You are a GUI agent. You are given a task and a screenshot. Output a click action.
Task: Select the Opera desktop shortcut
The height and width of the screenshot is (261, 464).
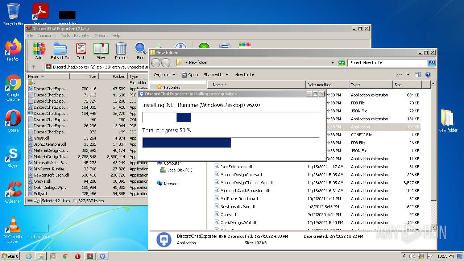point(13,121)
